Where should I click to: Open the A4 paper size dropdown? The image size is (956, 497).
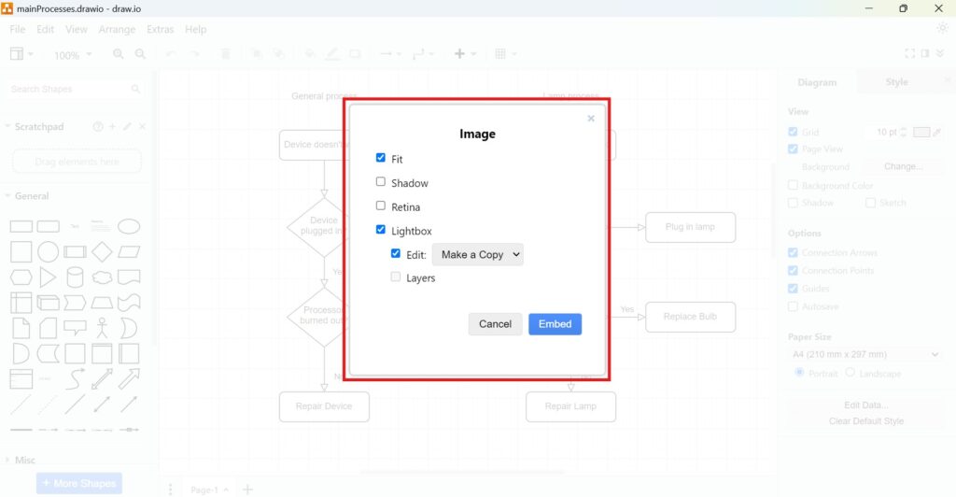(865, 354)
